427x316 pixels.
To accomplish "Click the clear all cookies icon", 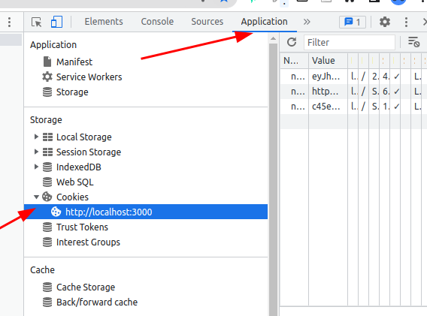I will [413, 42].
